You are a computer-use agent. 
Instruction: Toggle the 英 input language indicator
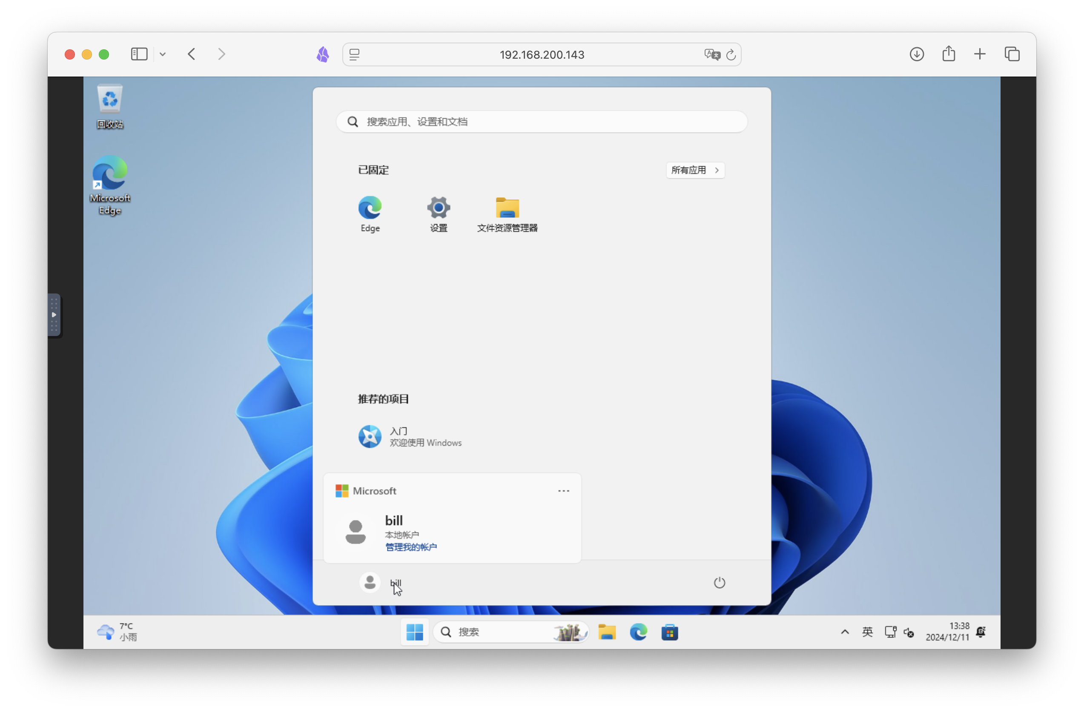tap(867, 632)
